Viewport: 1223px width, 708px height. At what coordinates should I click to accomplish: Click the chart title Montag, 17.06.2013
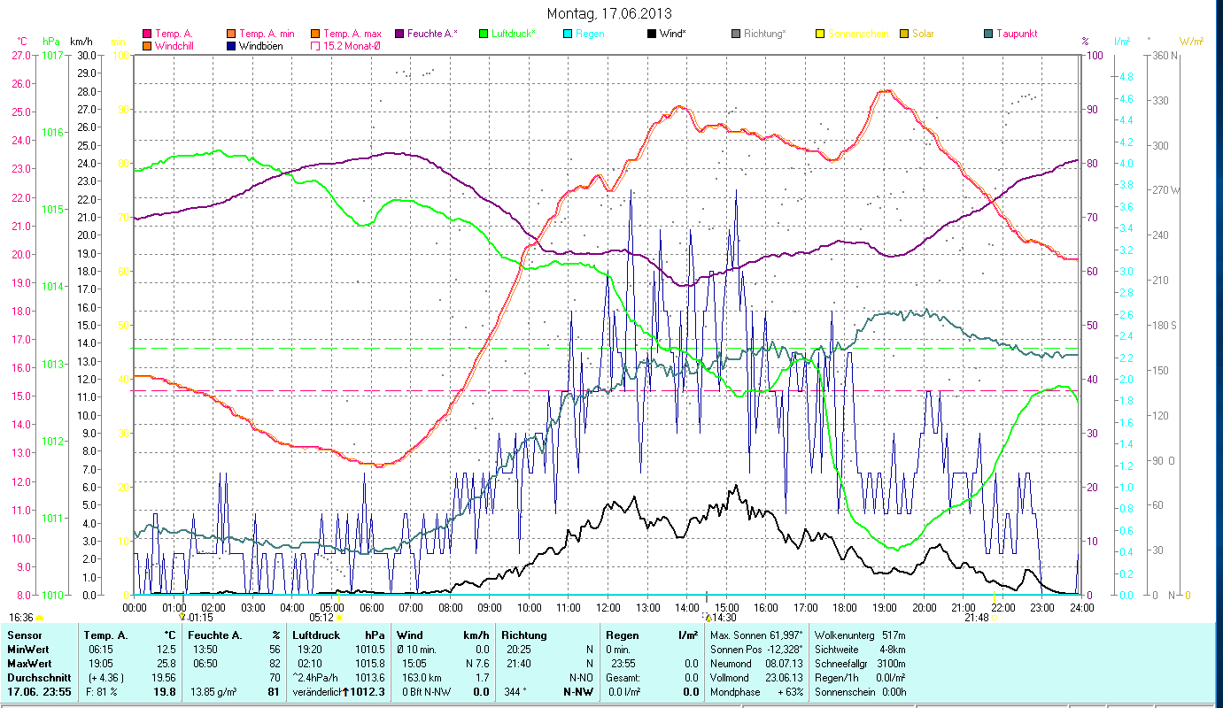(x=609, y=13)
